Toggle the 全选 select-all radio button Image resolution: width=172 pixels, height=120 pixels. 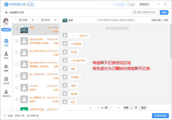click(5, 116)
